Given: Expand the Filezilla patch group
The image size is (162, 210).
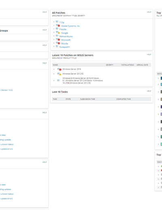Looking at the screenshot, I should pos(54,29).
